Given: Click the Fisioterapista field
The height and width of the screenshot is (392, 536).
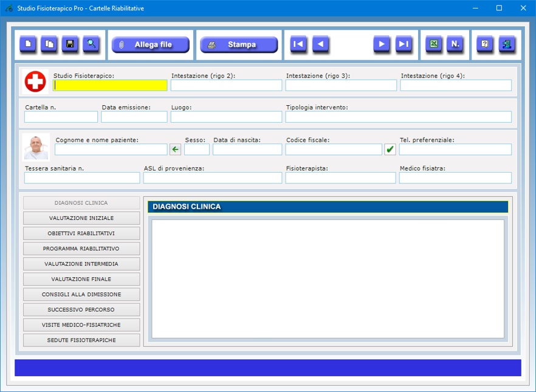Looking at the screenshot, I should point(341,177).
